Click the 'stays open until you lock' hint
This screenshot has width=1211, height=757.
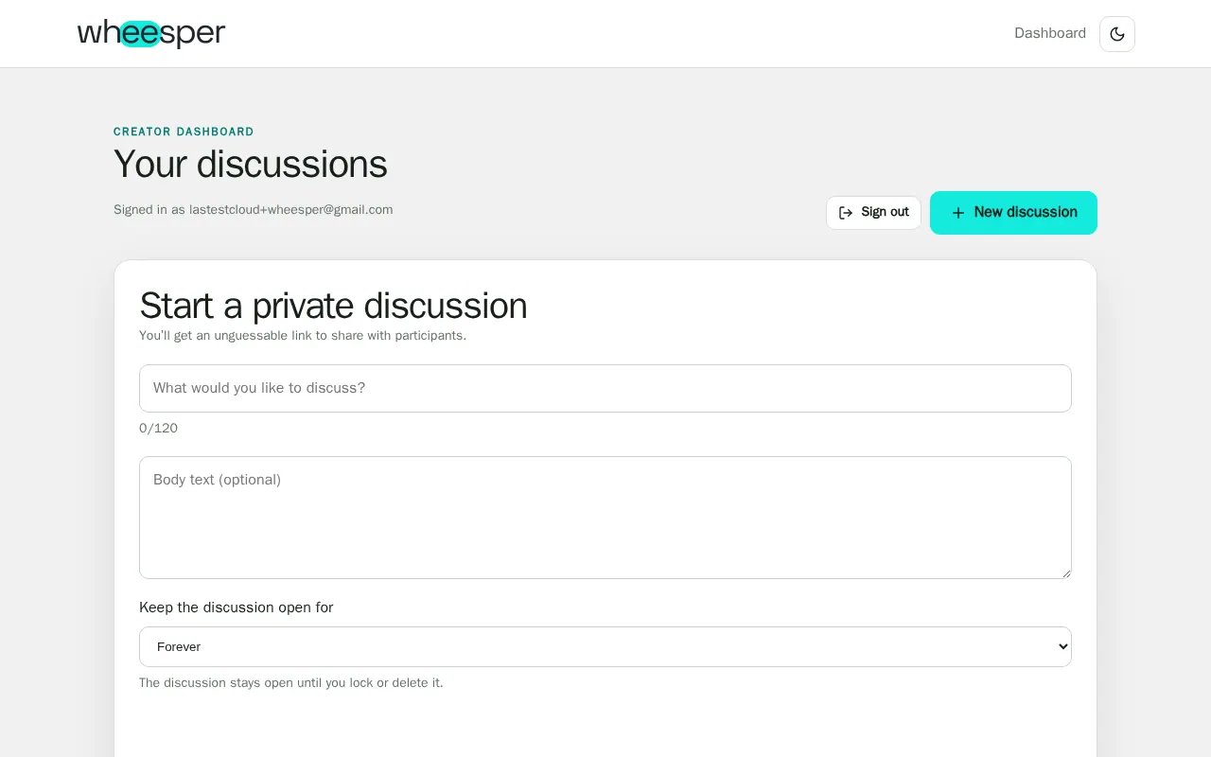click(x=290, y=682)
